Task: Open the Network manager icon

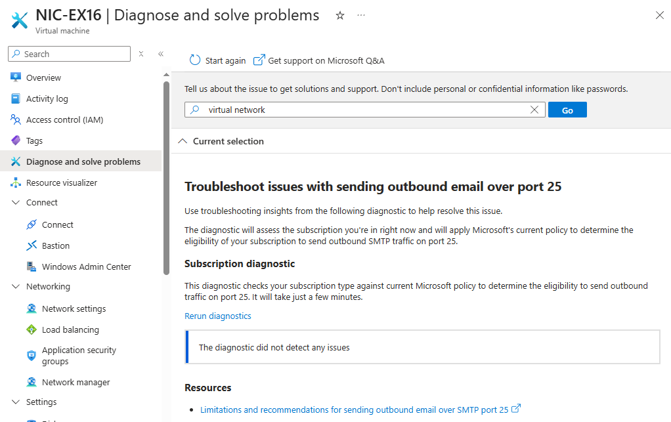Action: 31,381
